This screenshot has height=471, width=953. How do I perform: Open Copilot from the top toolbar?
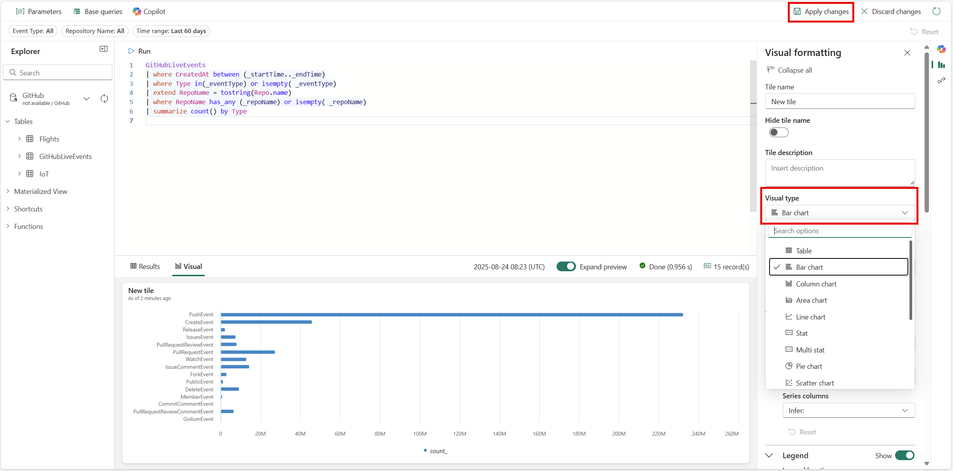(x=149, y=12)
